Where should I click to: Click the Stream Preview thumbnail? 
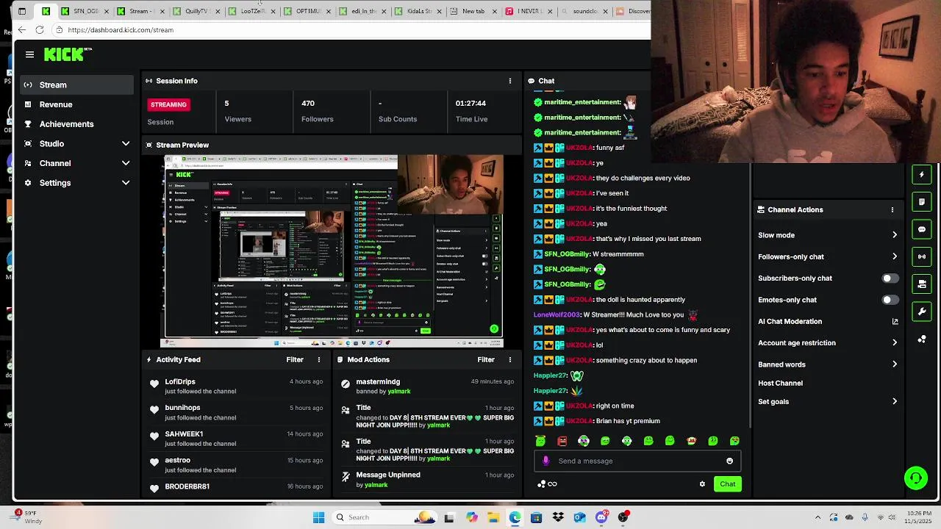(x=332, y=251)
